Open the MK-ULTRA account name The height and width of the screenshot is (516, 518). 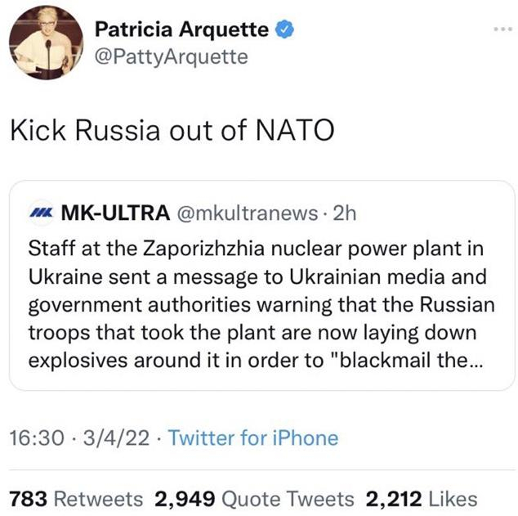click(x=109, y=213)
